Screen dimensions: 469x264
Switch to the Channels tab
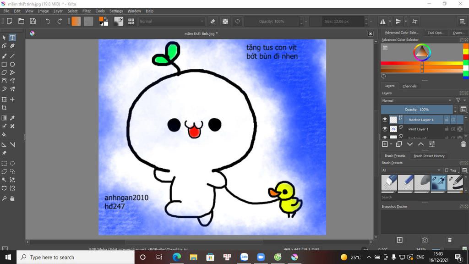(x=409, y=86)
